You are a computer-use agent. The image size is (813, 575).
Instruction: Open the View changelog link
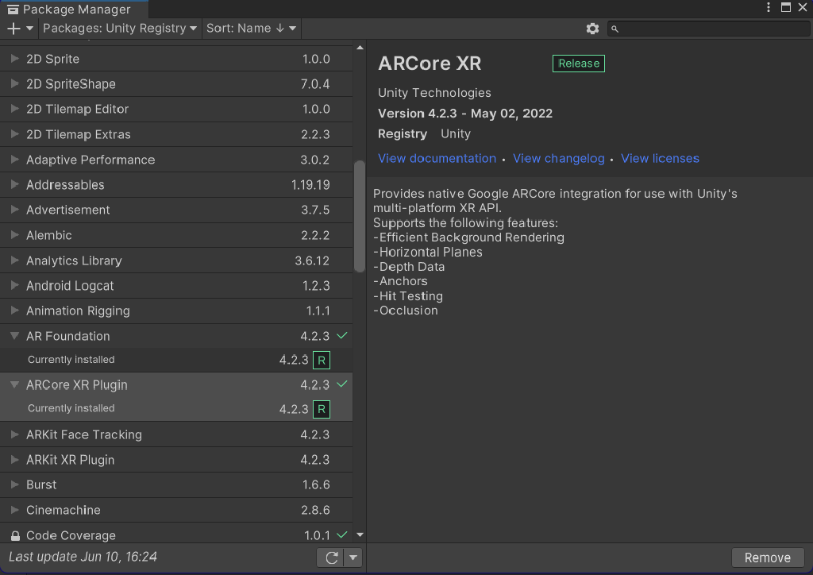coord(558,158)
